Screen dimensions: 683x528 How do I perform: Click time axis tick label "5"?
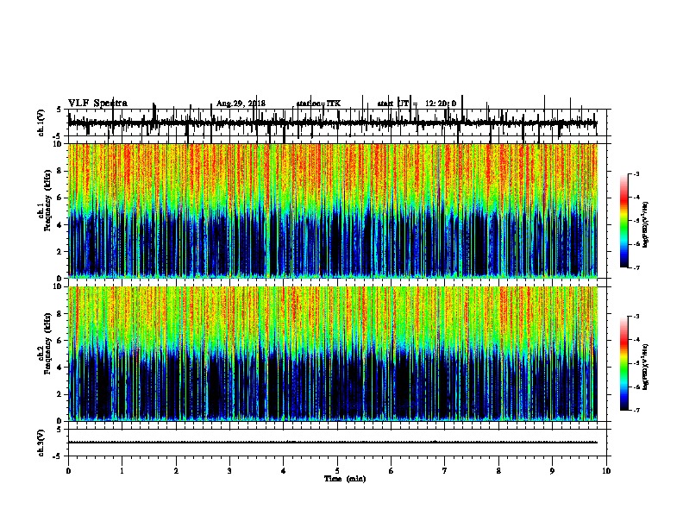click(337, 471)
